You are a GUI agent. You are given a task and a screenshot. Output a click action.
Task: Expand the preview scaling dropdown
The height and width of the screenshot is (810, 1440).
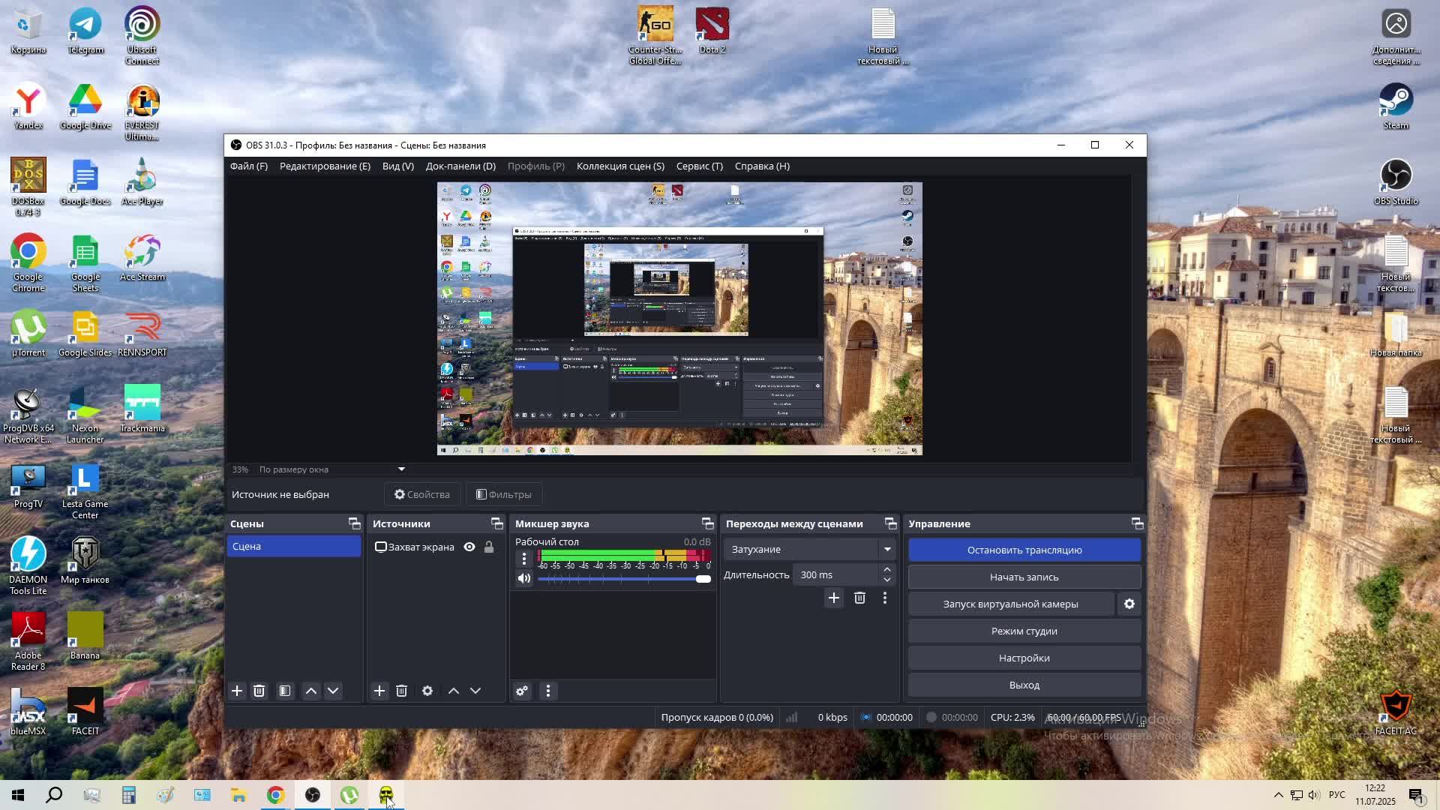click(x=401, y=469)
